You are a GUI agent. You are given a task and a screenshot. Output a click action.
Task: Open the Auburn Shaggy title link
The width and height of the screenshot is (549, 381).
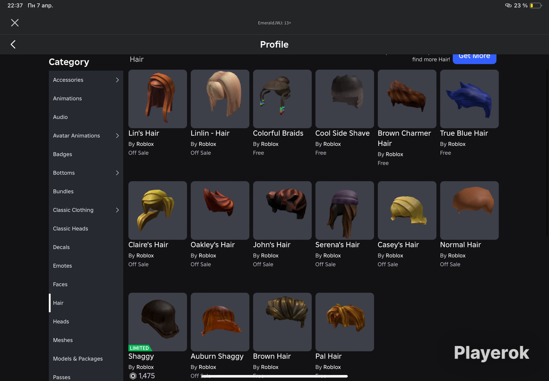[x=217, y=357]
